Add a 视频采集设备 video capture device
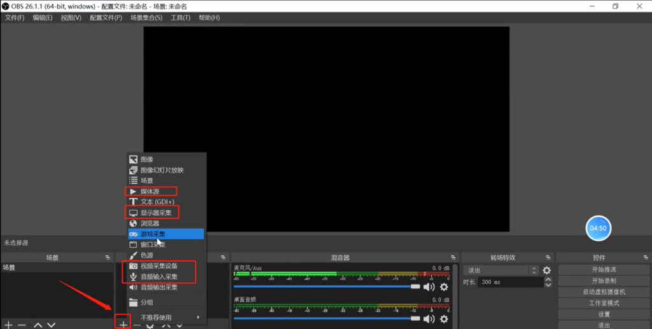The height and width of the screenshot is (329, 652). pyautogui.click(x=166, y=266)
